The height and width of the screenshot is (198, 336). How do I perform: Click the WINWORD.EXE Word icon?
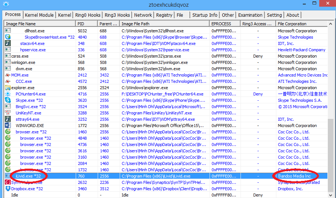(x=8, y=126)
